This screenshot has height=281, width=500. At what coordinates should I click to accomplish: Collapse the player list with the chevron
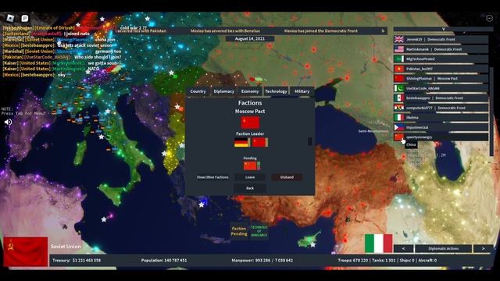[443, 29]
